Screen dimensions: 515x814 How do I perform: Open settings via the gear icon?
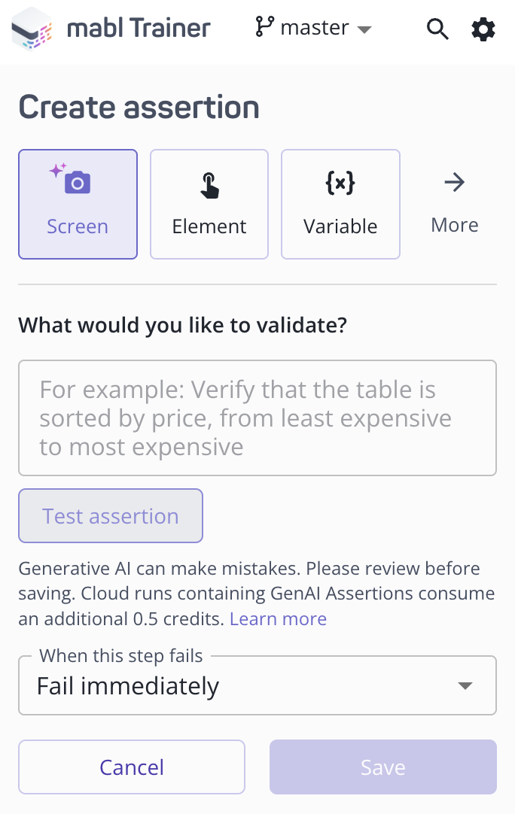click(483, 29)
